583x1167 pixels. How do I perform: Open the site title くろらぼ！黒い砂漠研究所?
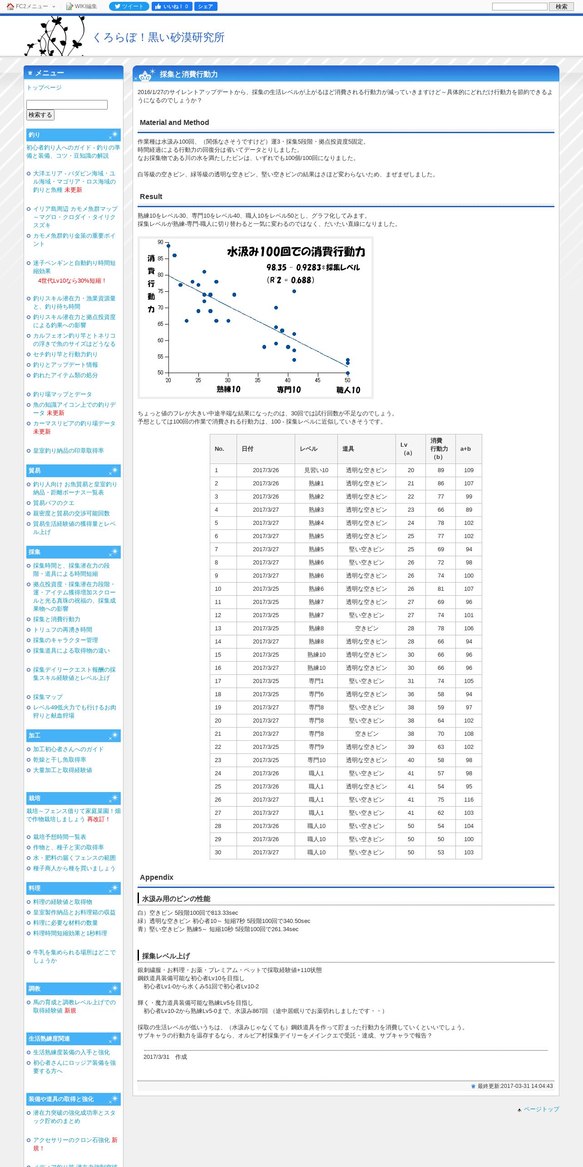click(159, 37)
